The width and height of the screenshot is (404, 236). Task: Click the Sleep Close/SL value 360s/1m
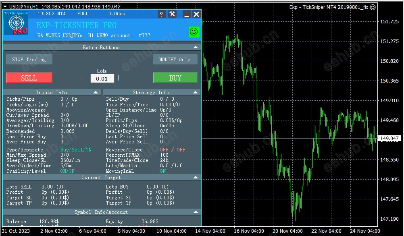70,160
